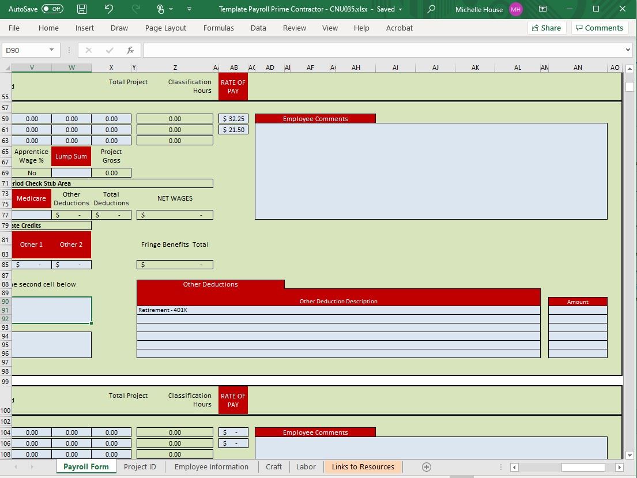Expand the formula bar chevron
The height and width of the screenshot is (478, 637).
[x=628, y=50]
